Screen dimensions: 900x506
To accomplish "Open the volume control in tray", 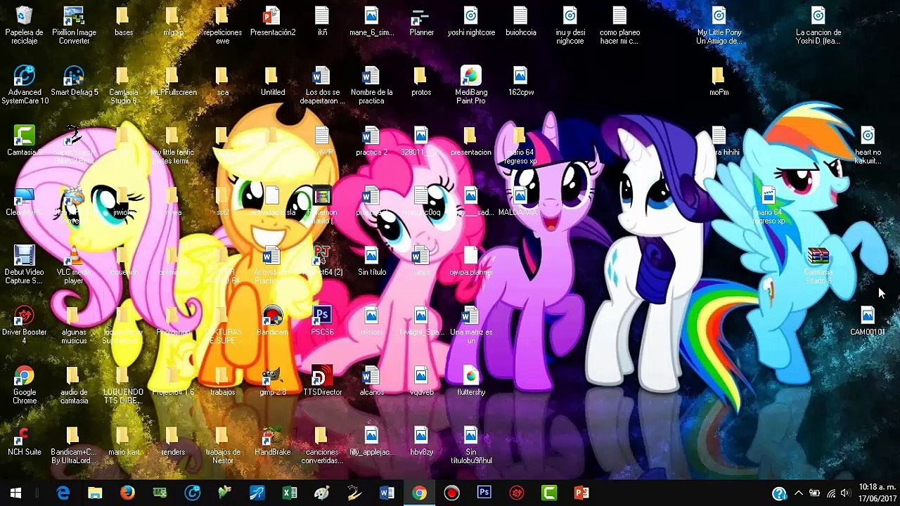I will click(x=846, y=493).
